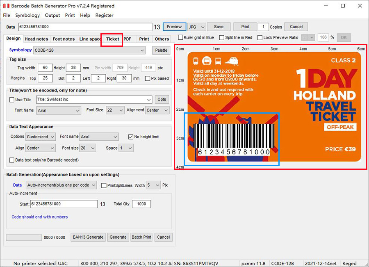Open the Output menu

tap(52, 15)
